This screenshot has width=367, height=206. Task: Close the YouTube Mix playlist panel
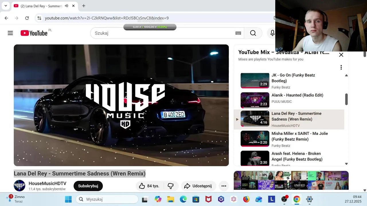(341, 55)
